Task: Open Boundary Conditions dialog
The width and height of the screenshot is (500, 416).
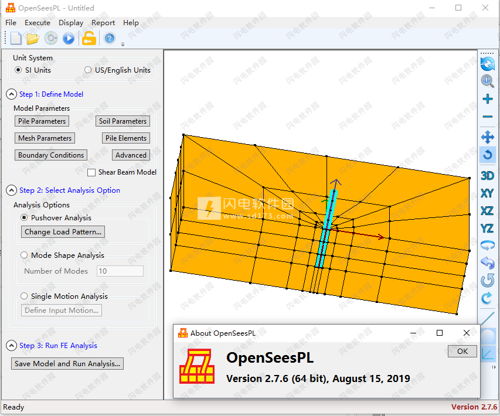Action: (51, 155)
